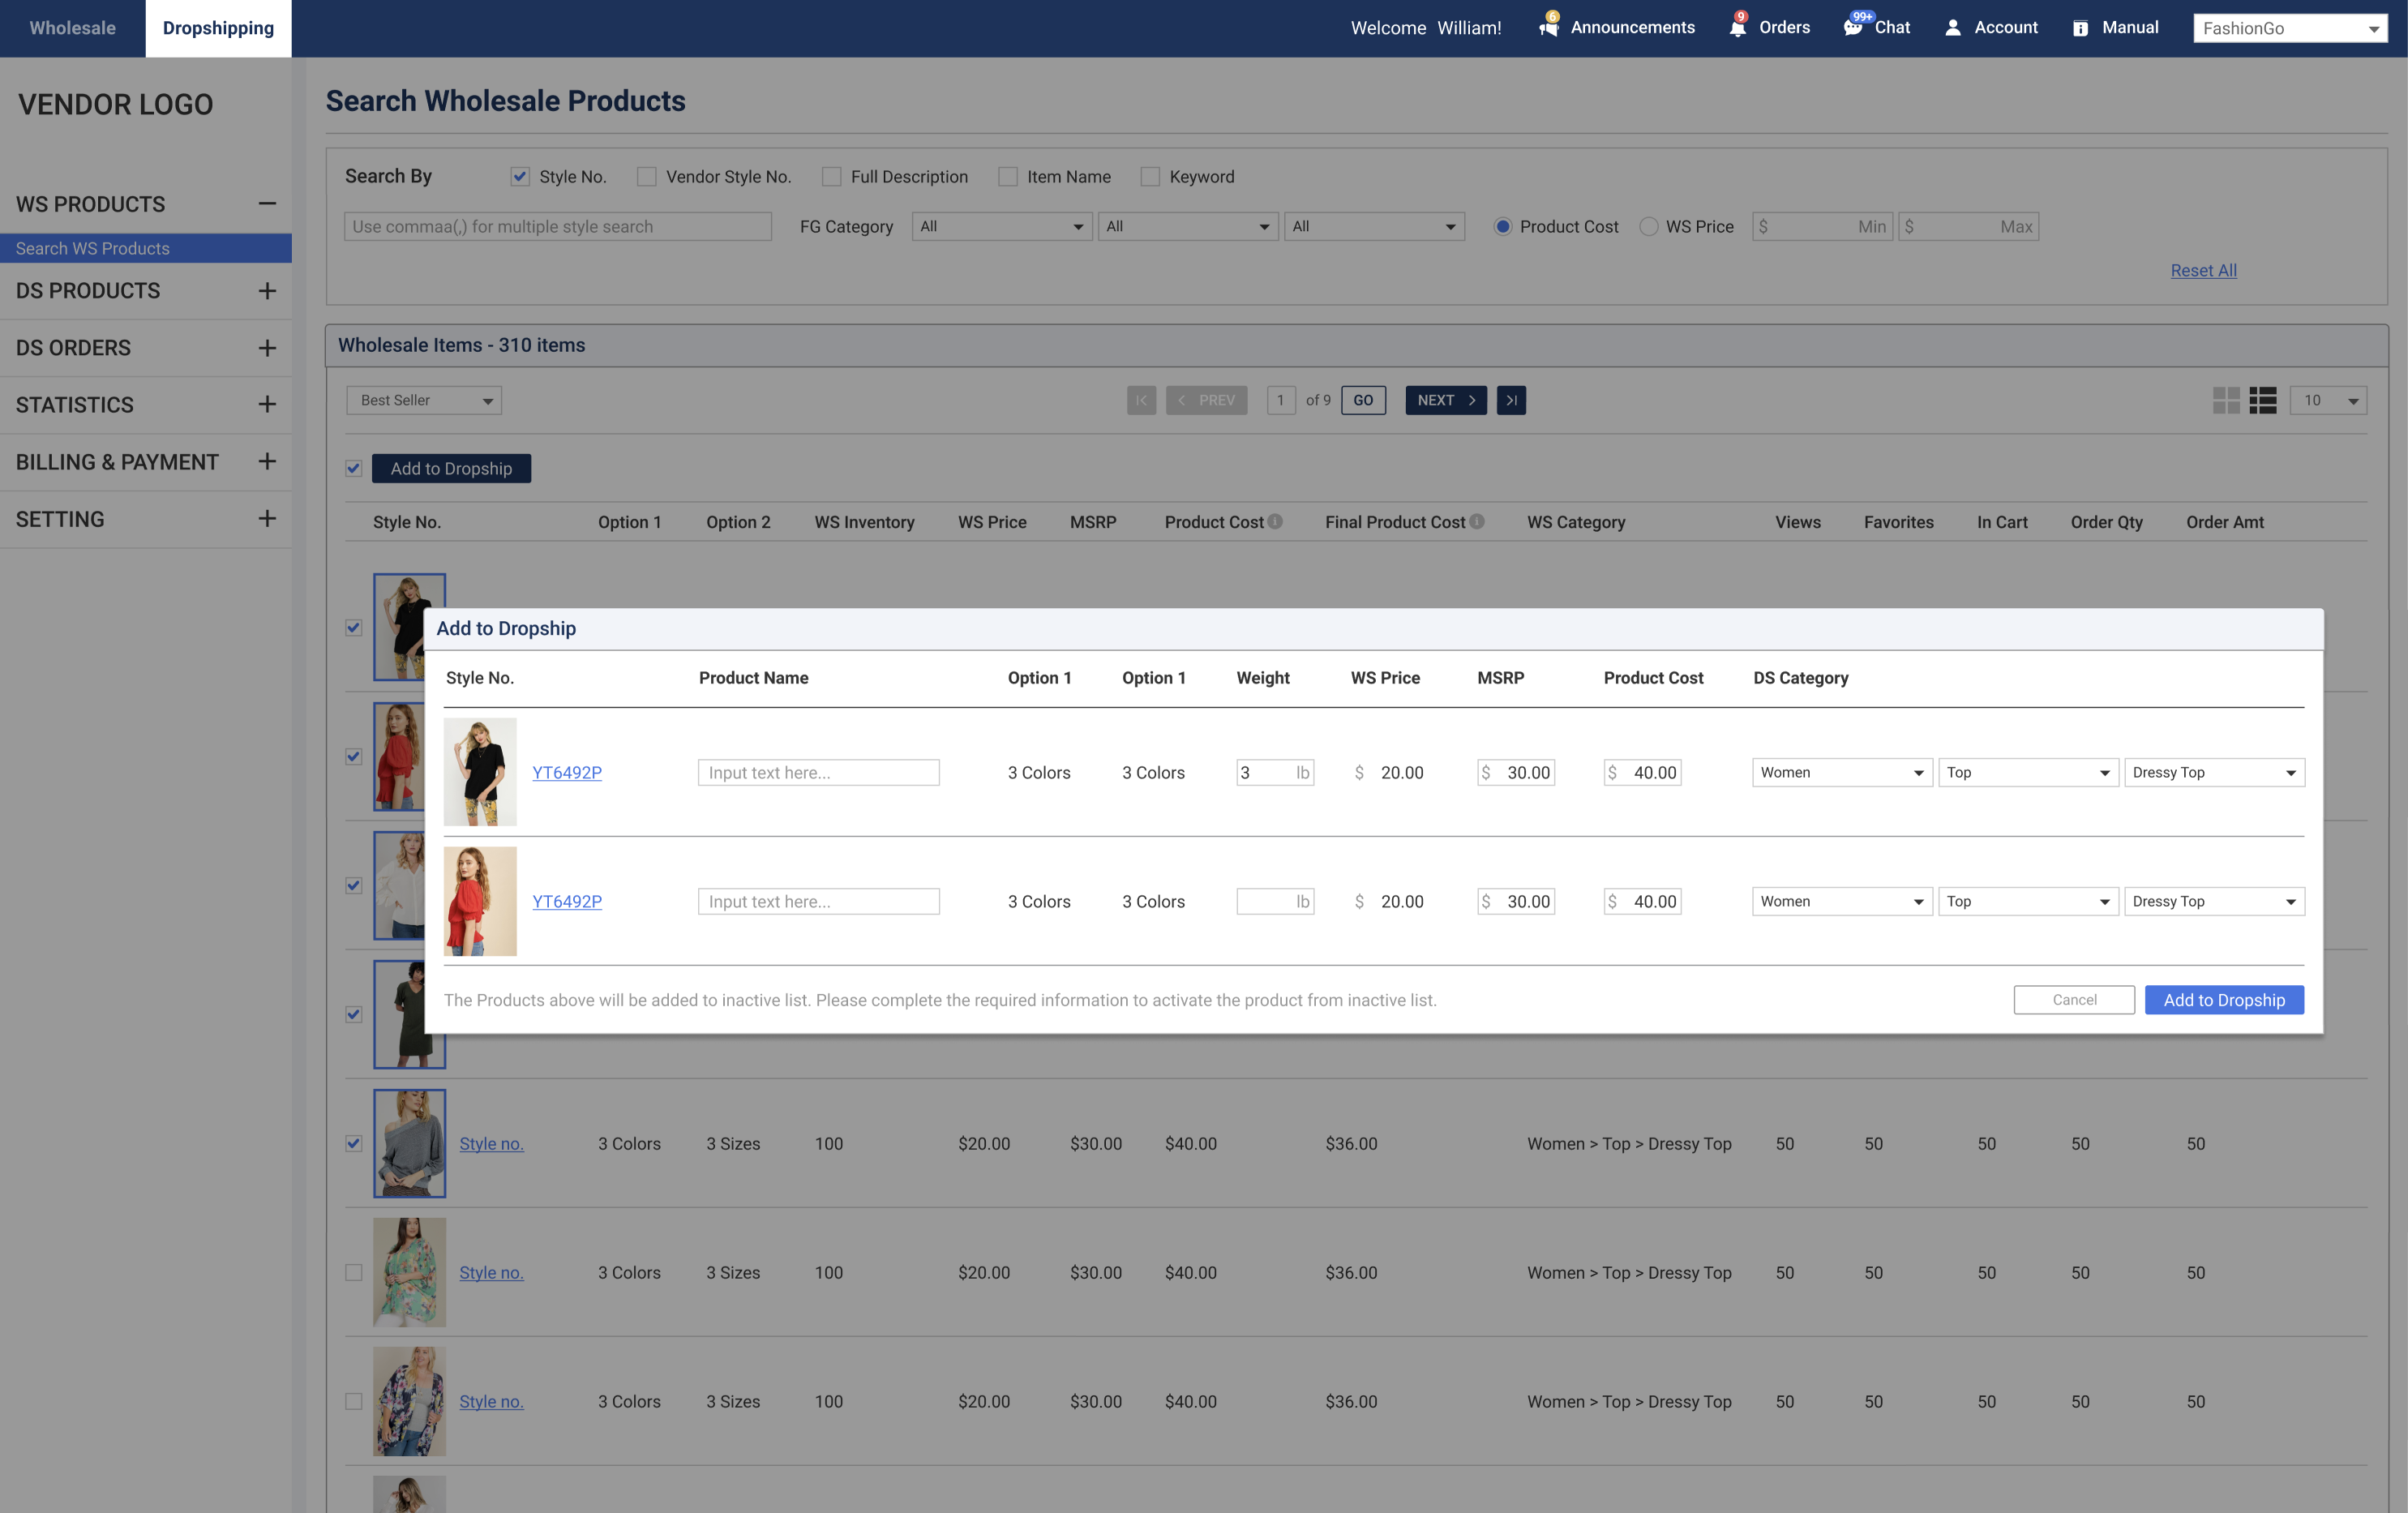2408x1513 pixels.
Task: Open the Best Seller sort dropdown
Action: click(424, 400)
